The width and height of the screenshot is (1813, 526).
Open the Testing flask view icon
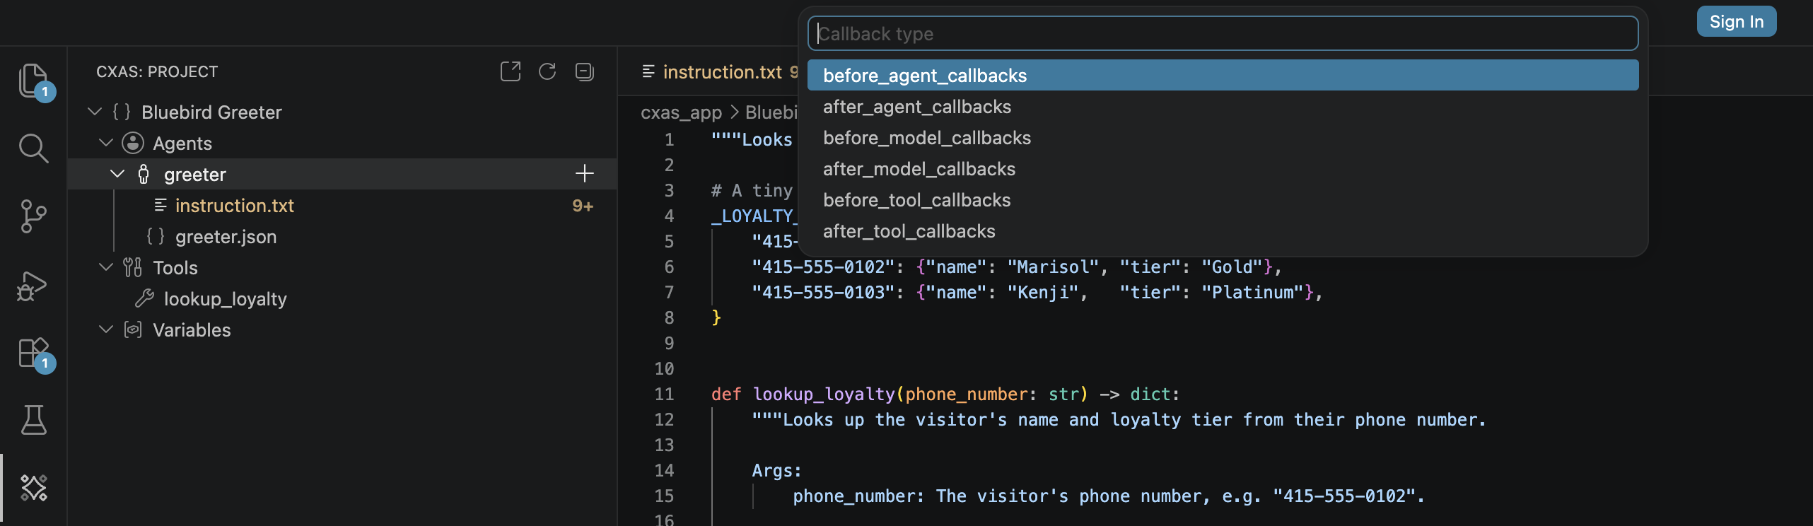pyautogui.click(x=33, y=420)
